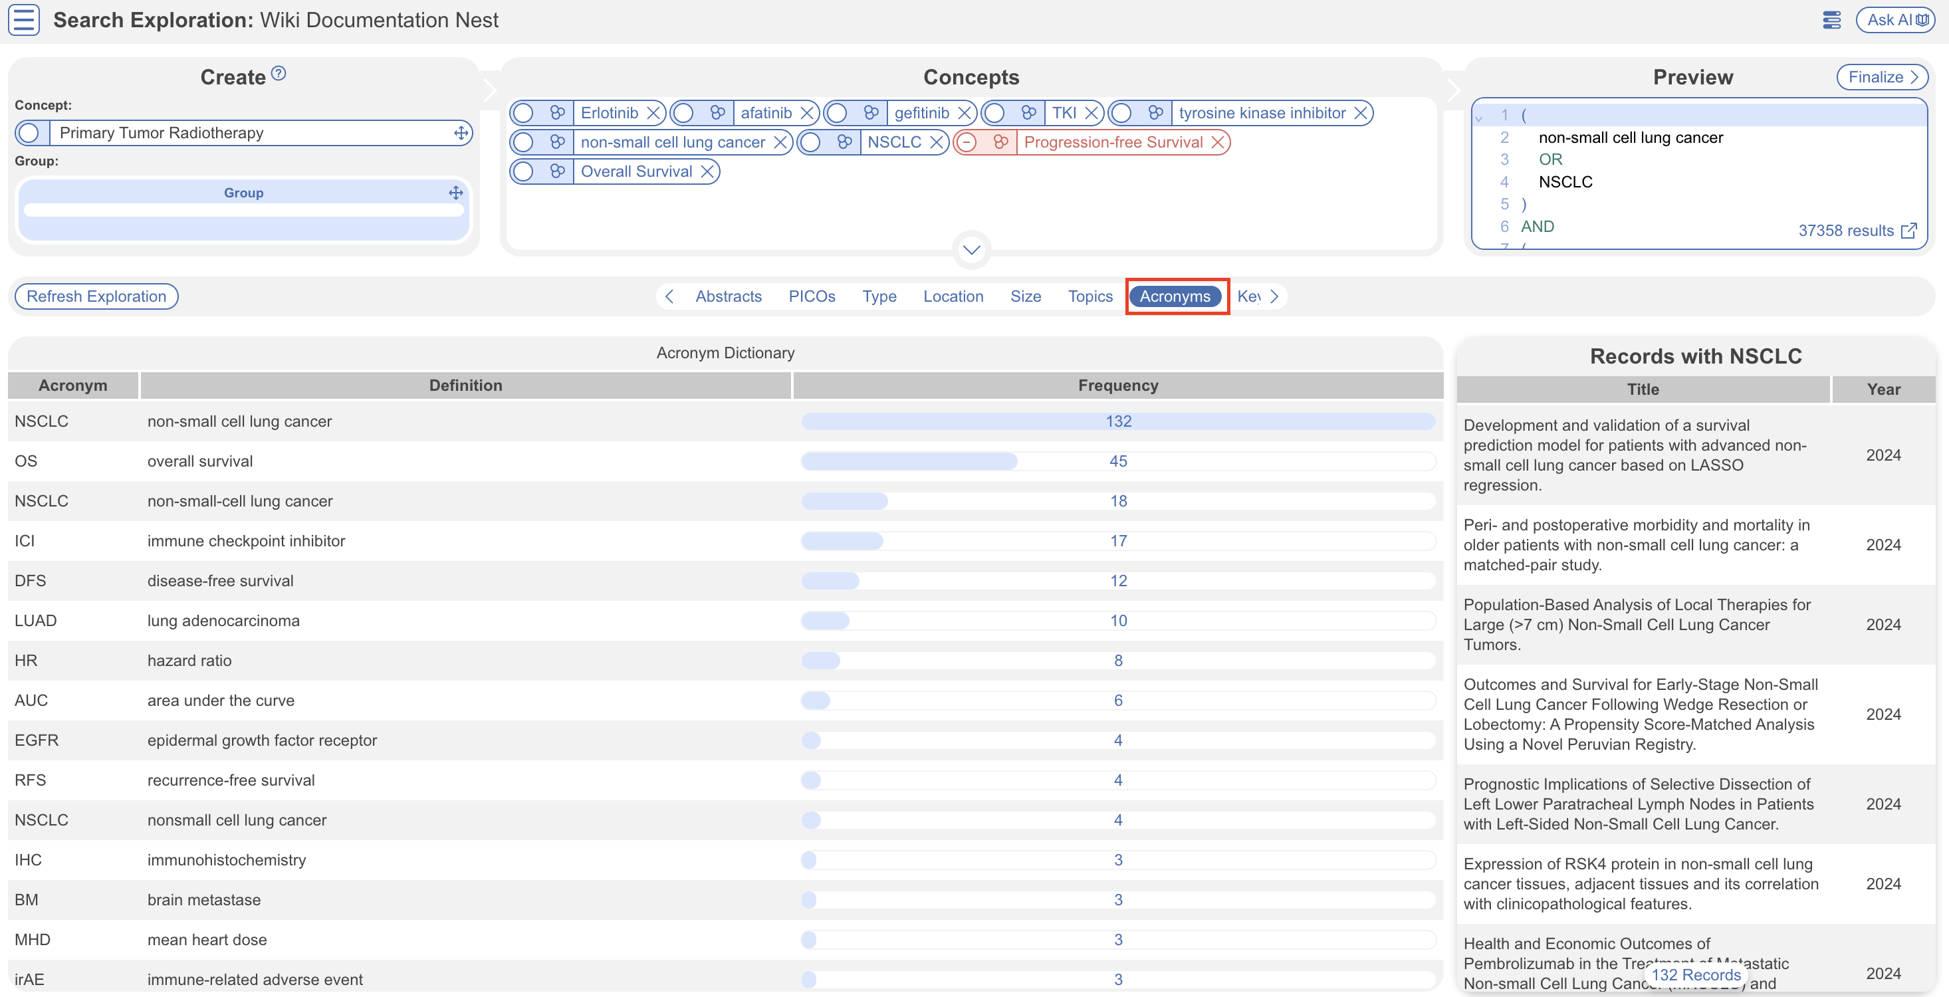Image resolution: width=1949 pixels, height=997 pixels.
Task: Click the expansion icon beside Overall Survival
Action: (558, 171)
